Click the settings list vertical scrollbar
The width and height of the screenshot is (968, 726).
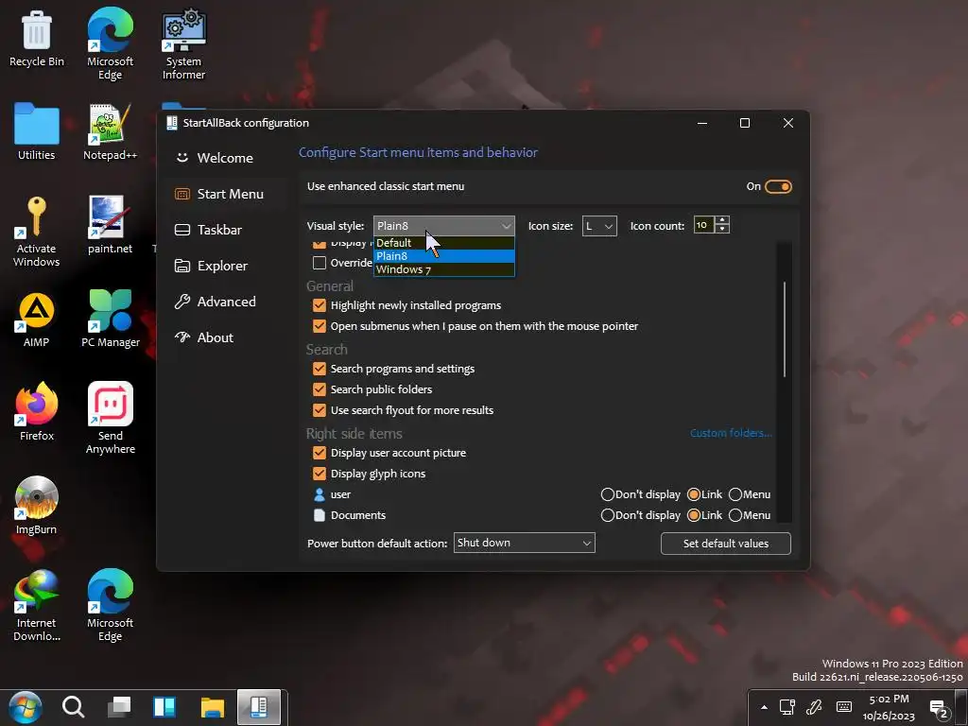(784, 329)
